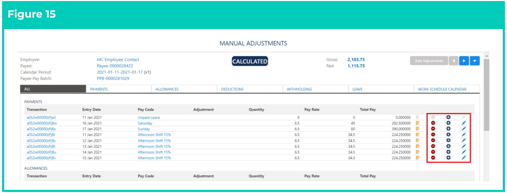Viewport: 507px width, 193px height.
Task: Click plus icon for 11 Jan Afternoon Shift
Action: coord(448,134)
